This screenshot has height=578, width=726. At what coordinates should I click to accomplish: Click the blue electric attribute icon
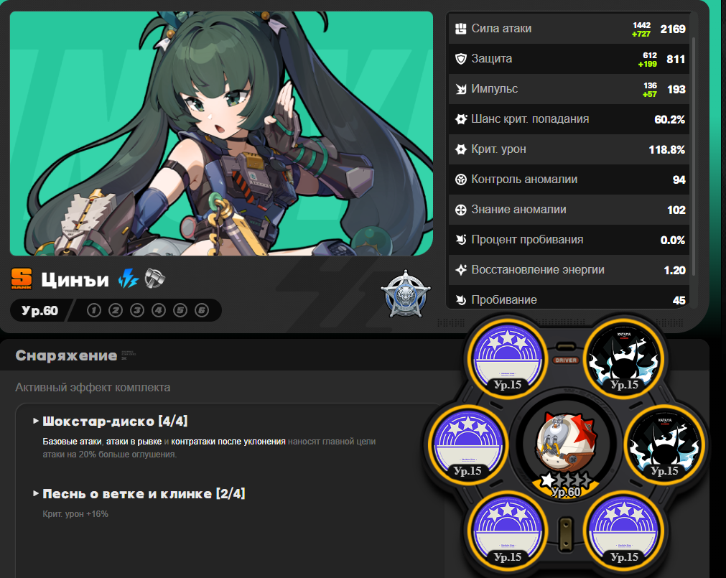click(x=129, y=279)
